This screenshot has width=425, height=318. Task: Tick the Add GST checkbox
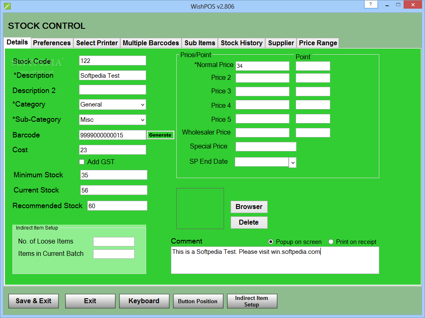[x=82, y=162]
